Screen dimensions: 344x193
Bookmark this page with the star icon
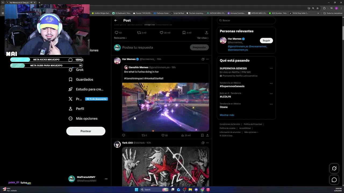[x=317, y=8]
